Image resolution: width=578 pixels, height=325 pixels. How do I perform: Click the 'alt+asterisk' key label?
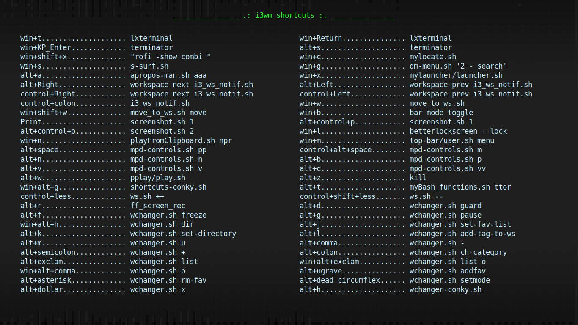click(x=46, y=280)
